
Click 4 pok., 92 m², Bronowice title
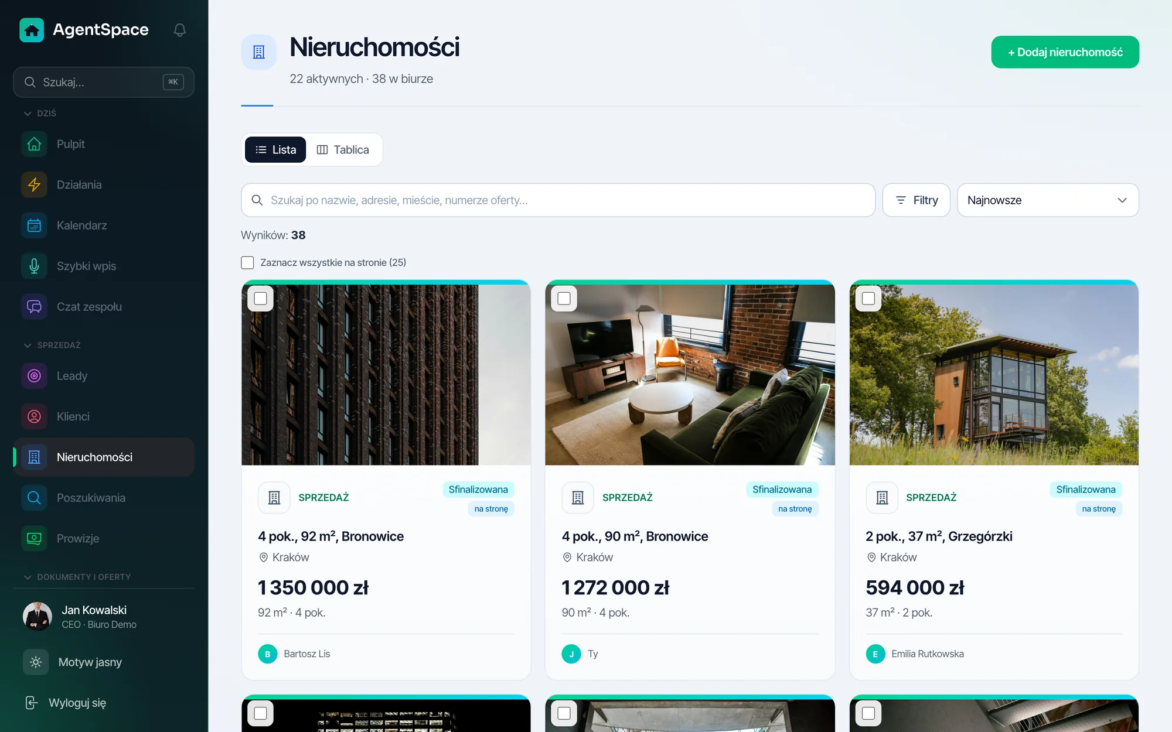331,536
